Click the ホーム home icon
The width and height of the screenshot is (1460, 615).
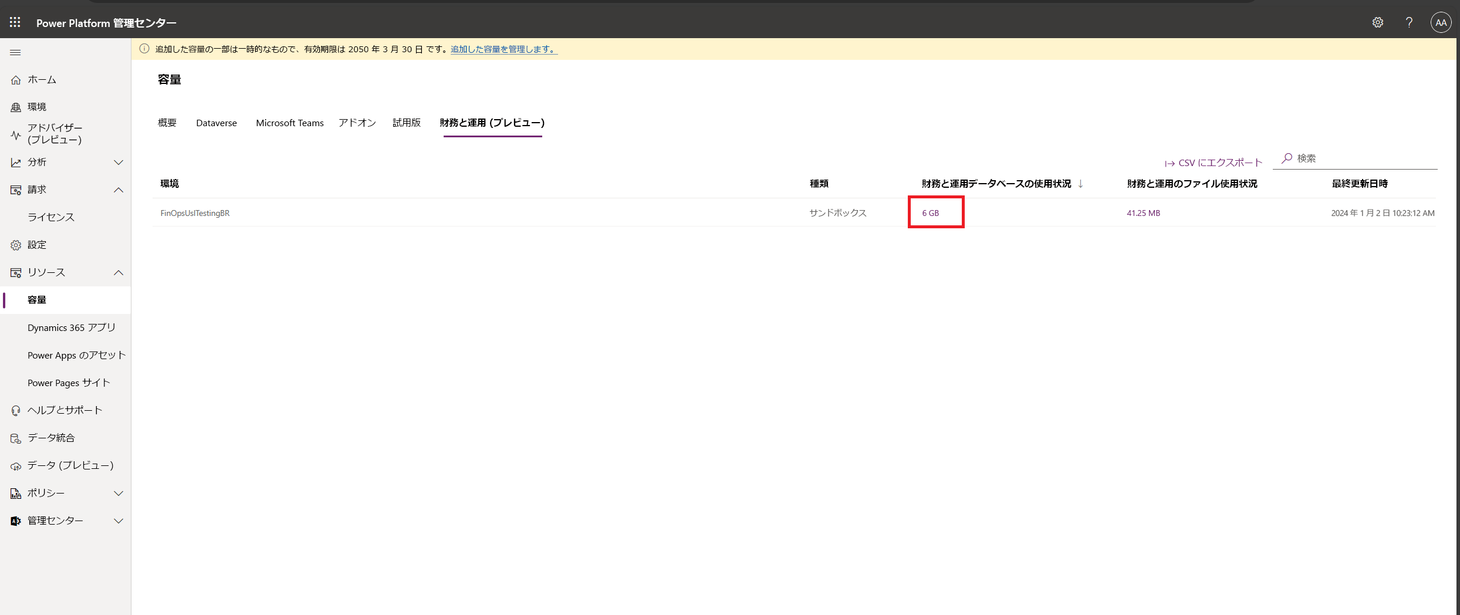(x=16, y=80)
